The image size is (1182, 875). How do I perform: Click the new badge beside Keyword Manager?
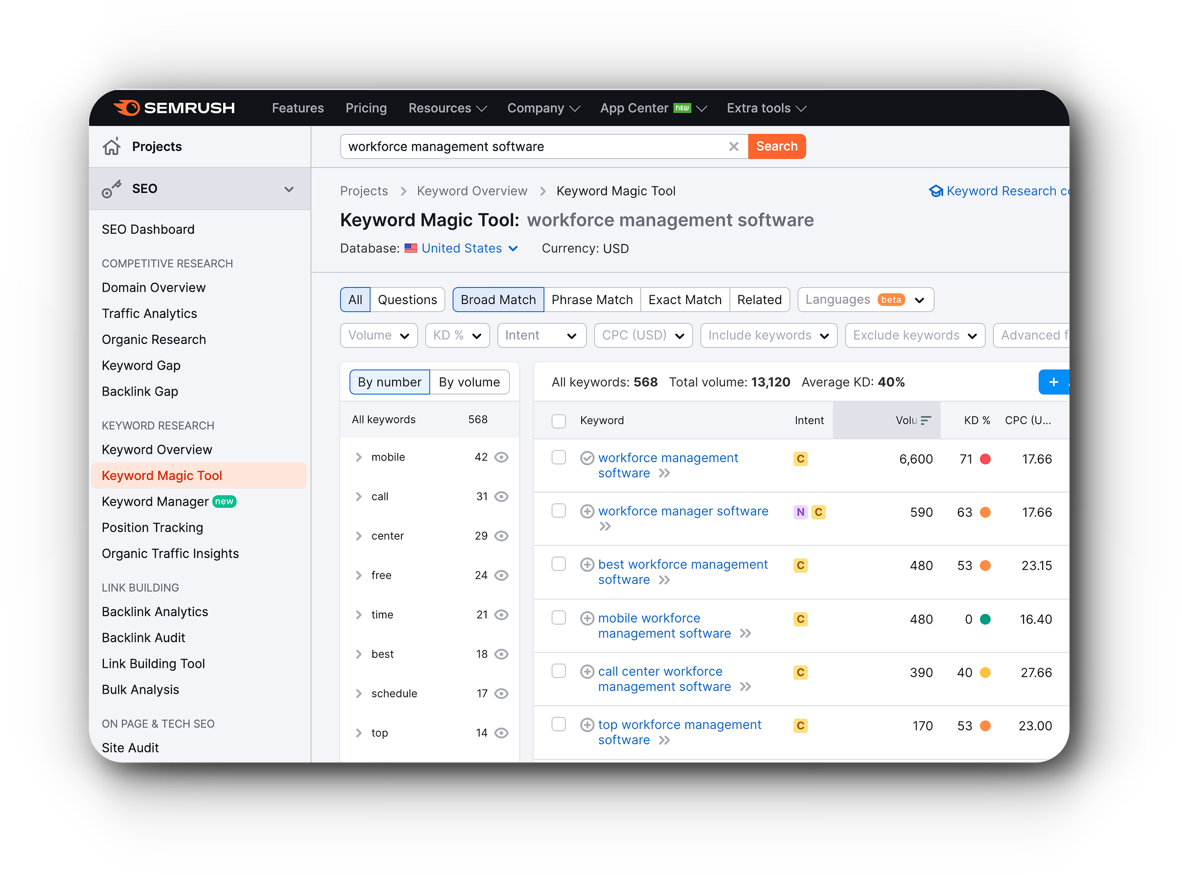[x=224, y=501]
